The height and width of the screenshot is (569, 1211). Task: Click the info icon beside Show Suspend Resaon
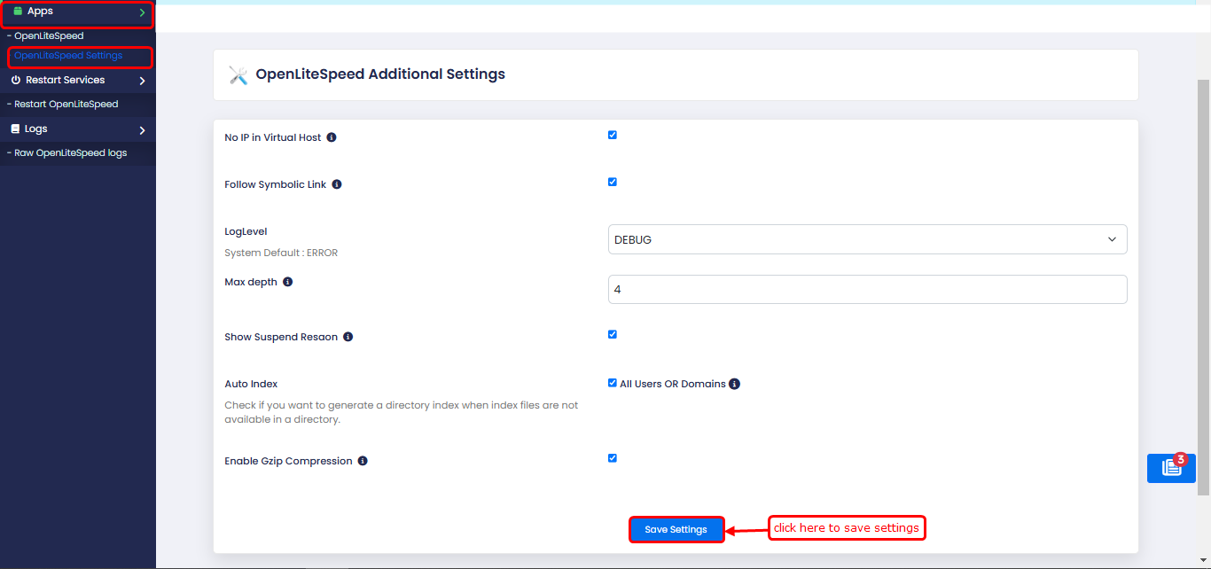pyautogui.click(x=347, y=336)
